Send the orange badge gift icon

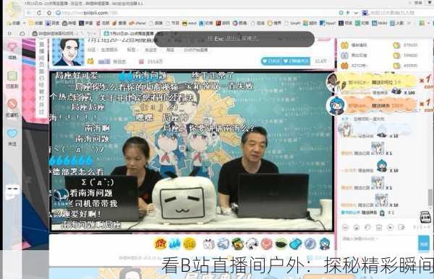tap(161, 244)
